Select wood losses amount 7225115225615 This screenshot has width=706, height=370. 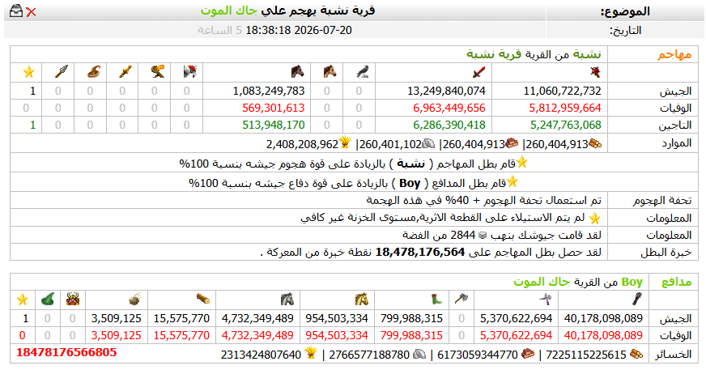[586, 355]
